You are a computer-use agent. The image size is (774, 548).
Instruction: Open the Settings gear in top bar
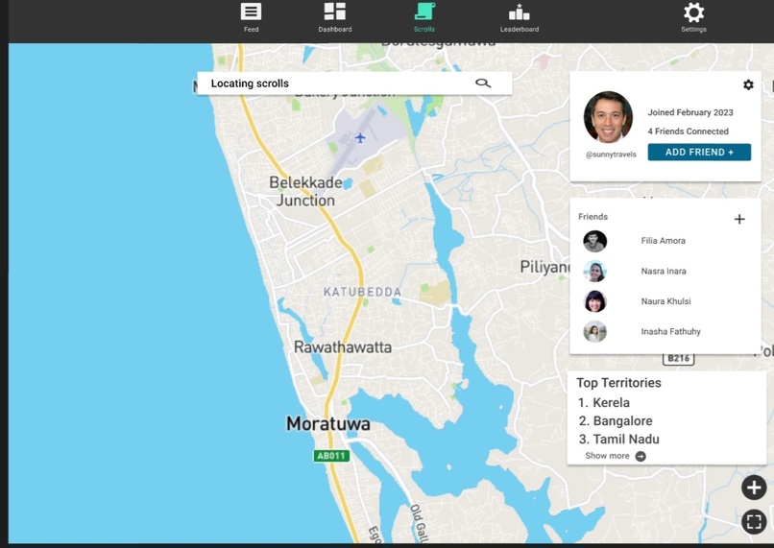693,12
